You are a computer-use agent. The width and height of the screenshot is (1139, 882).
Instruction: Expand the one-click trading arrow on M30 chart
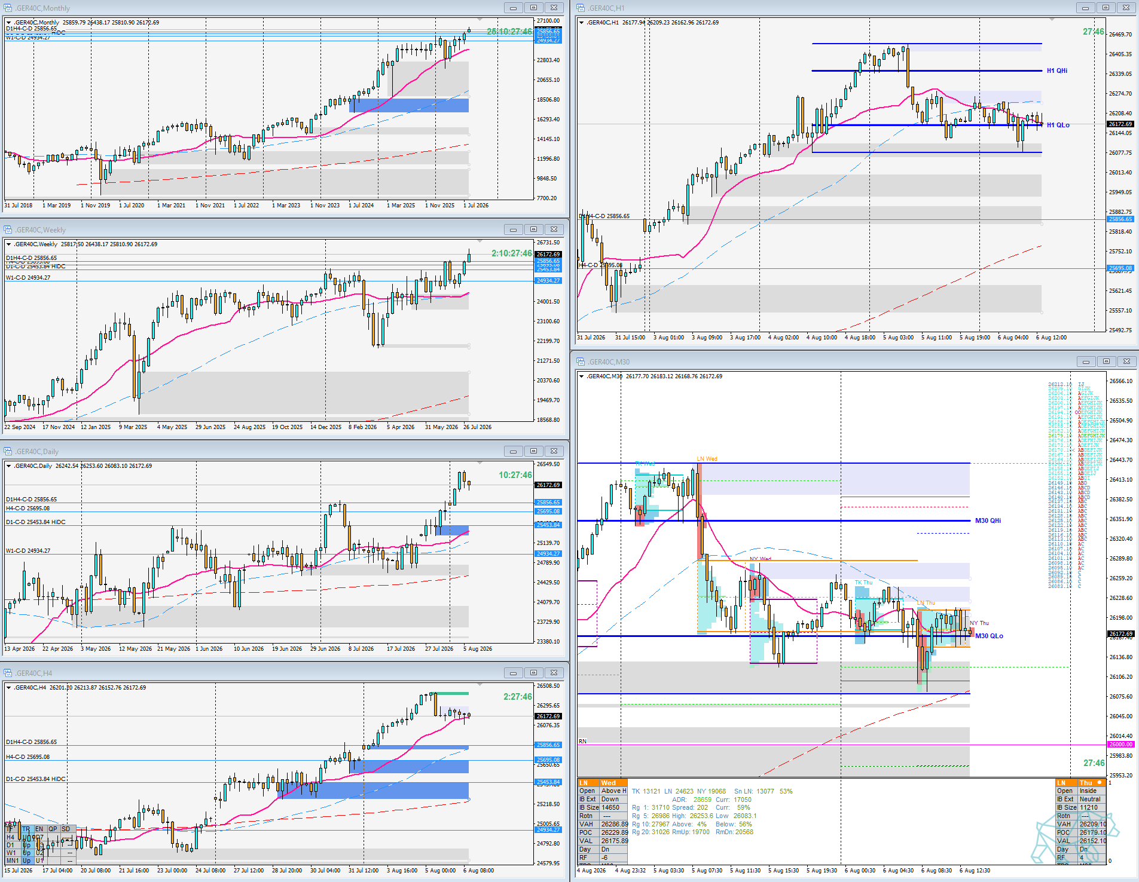pyautogui.click(x=581, y=376)
